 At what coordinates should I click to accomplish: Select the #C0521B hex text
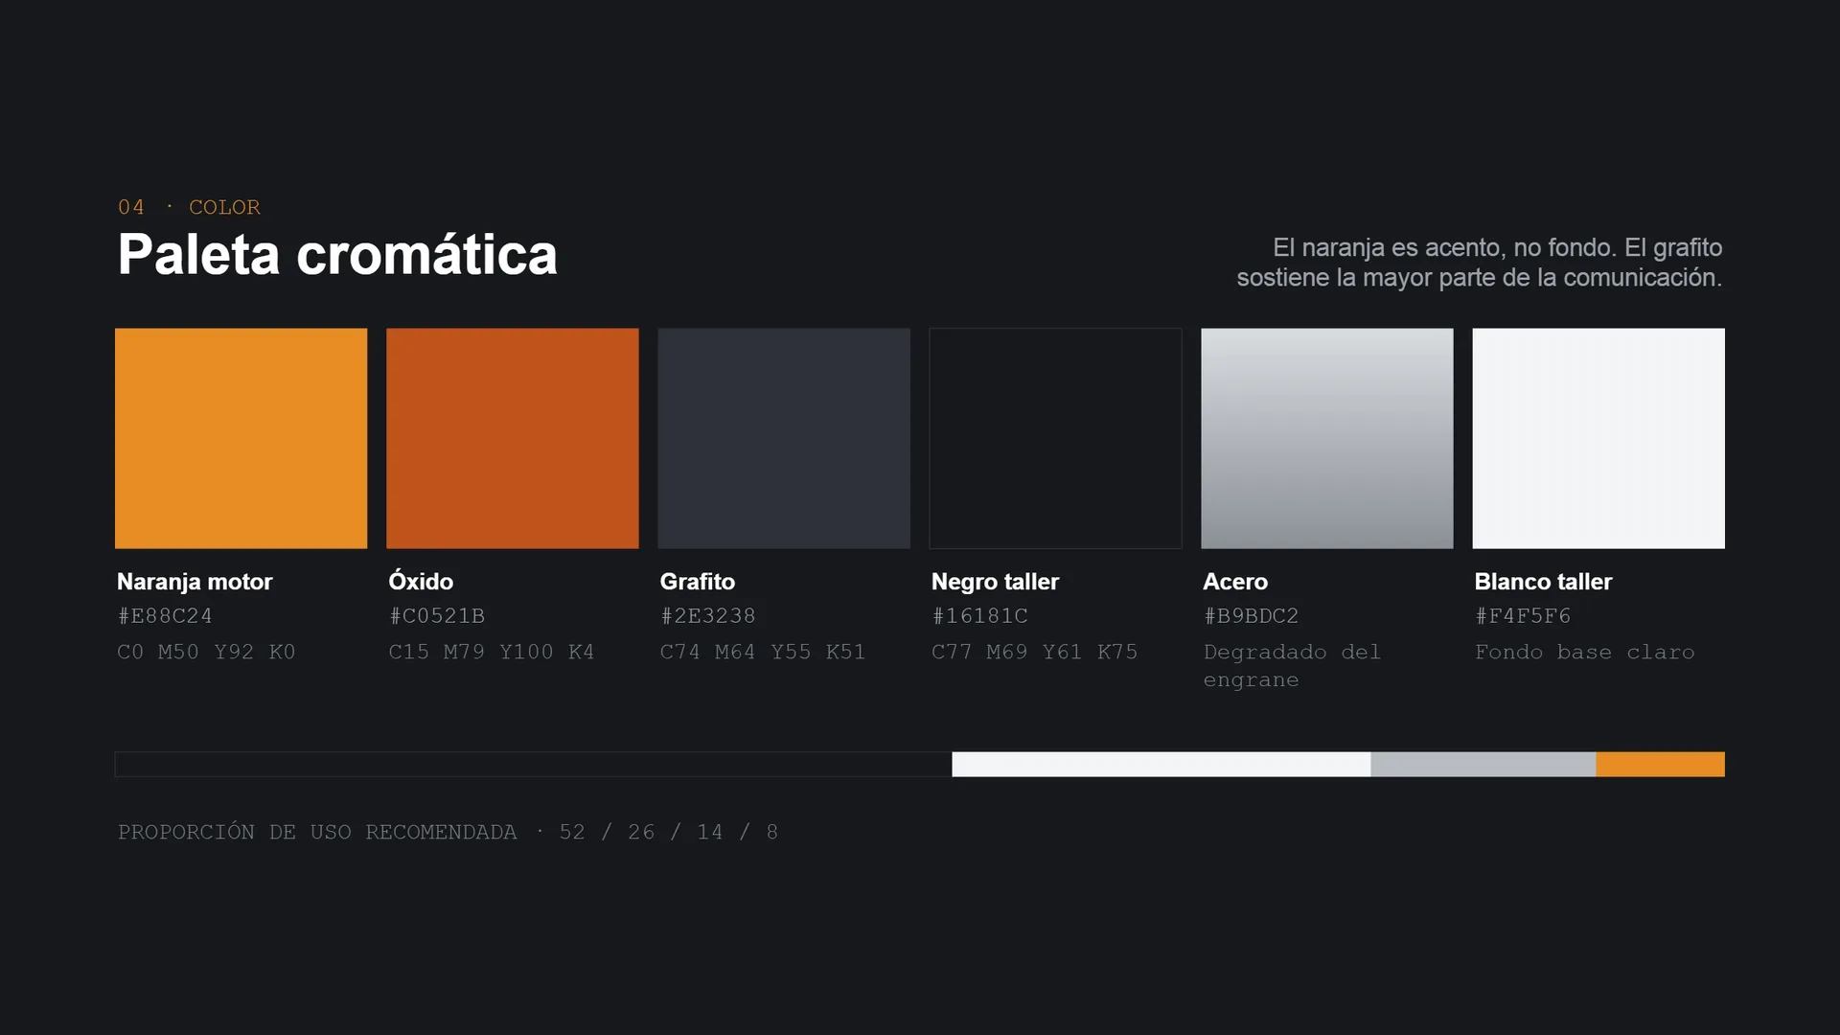(437, 616)
